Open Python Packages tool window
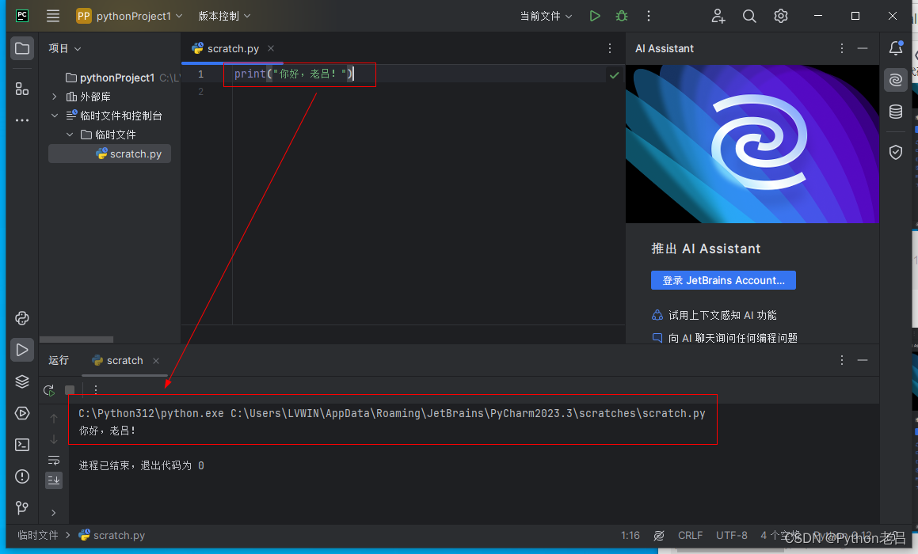The width and height of the screenshot is (918, 554). point(22,318)
